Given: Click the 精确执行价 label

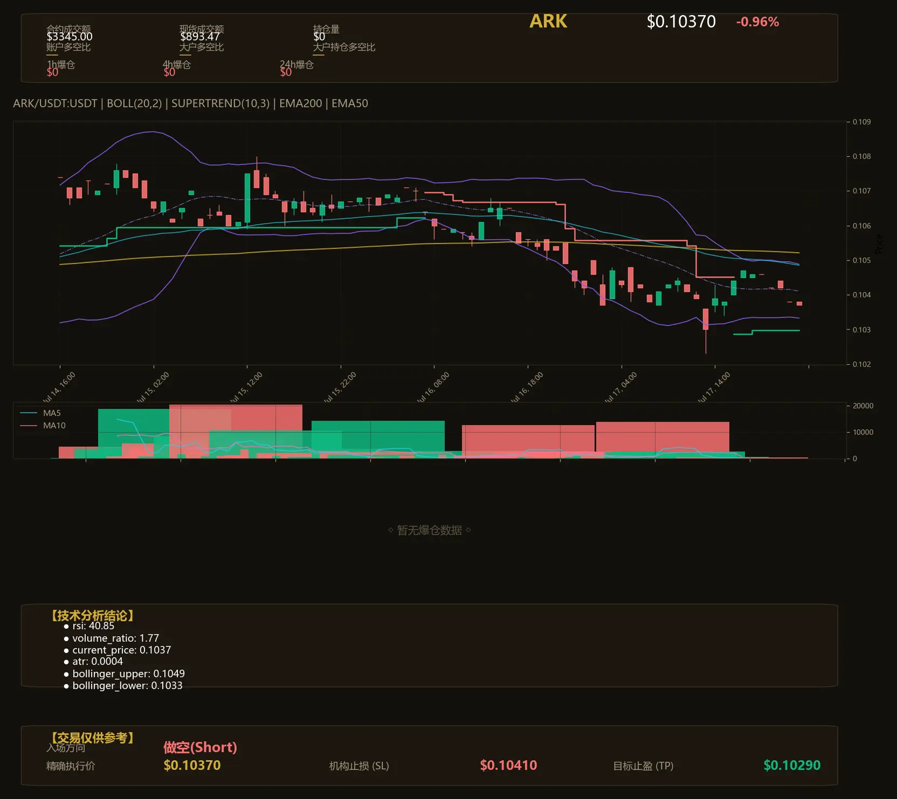Looking at the screenshot, I should pos(71,766).
